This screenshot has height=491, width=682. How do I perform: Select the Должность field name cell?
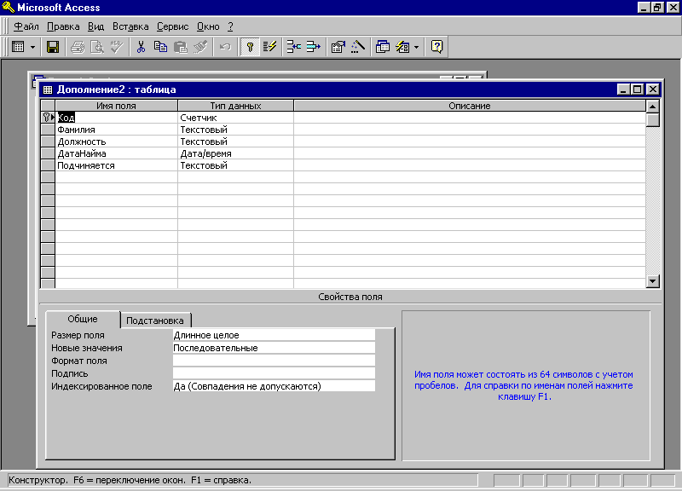click(116, 142)
